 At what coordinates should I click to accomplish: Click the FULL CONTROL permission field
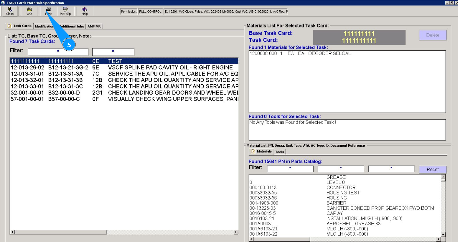pos(150,12)
